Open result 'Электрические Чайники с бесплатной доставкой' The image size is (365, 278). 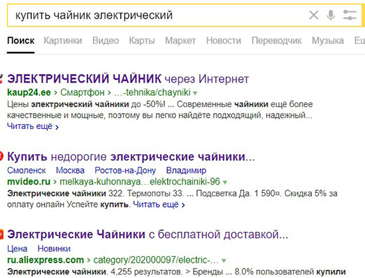click(147, 234)
